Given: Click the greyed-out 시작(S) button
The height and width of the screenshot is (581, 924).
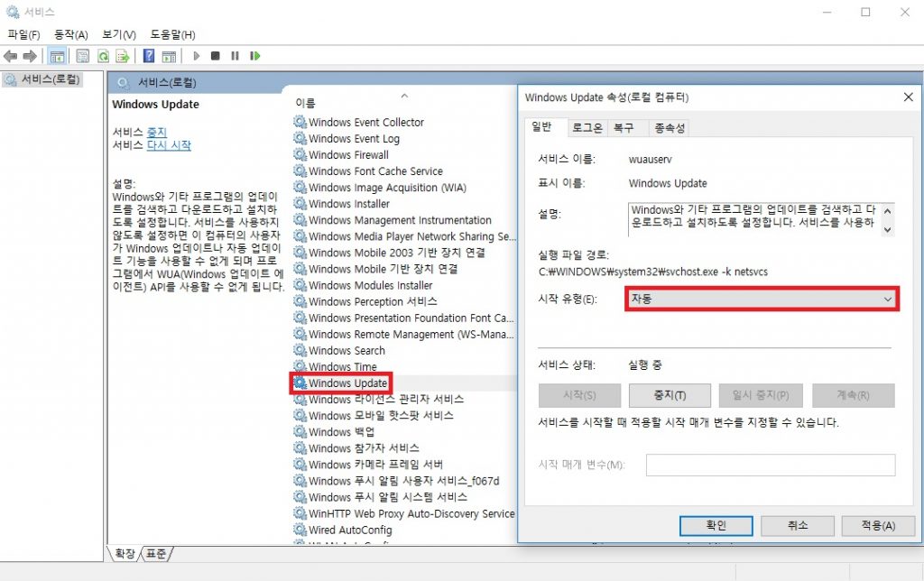Looking at the screenshot, I should (x=580, y=395).
